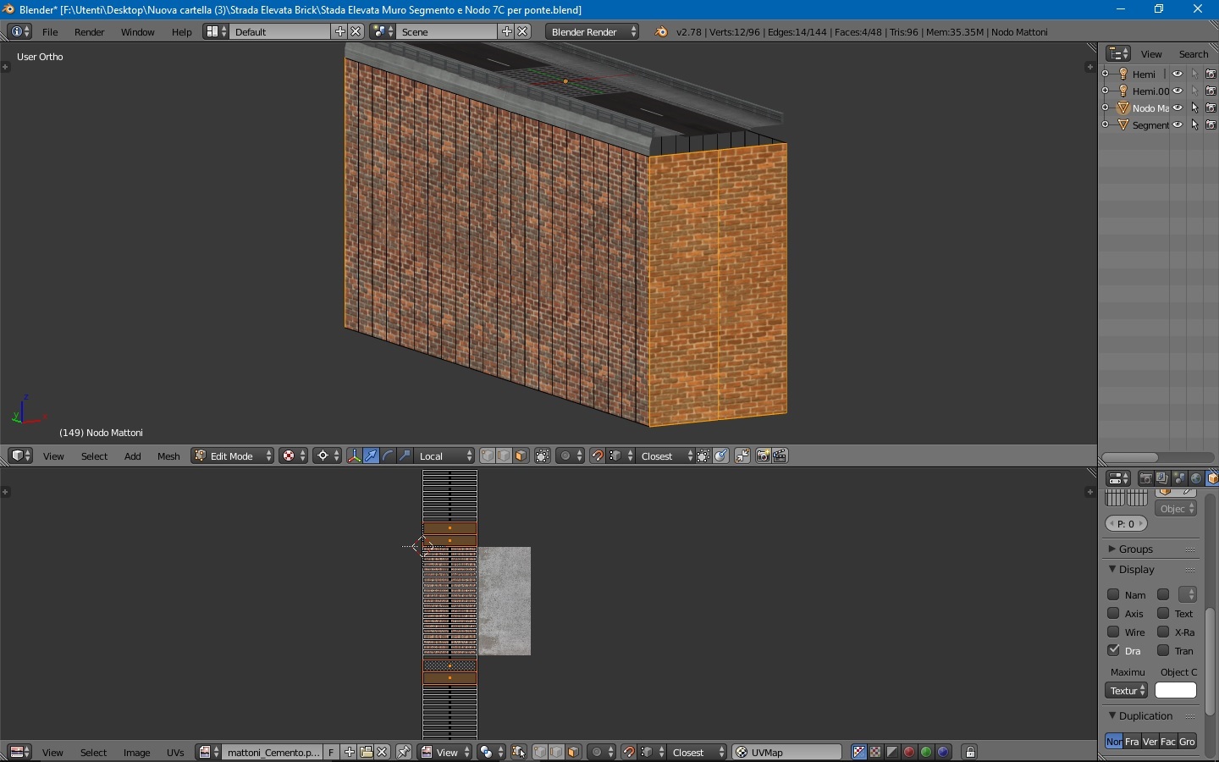Uncheck the Draw all edges checkbox
The image size is (1219, 762).
(x=1114, y=651)
